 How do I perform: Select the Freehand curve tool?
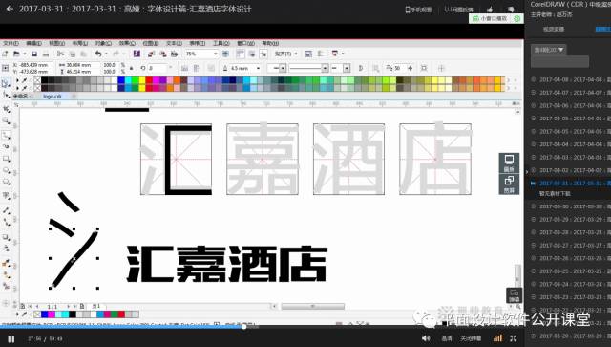coord(6,136)
